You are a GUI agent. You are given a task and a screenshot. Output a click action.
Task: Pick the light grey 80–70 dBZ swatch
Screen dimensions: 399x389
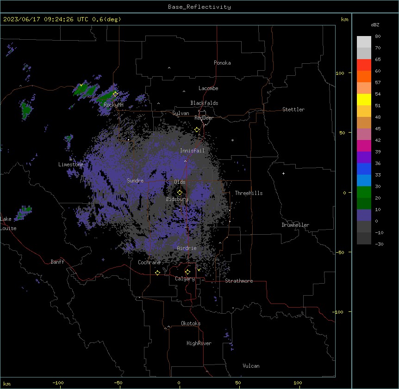click(x=364, y=42)
